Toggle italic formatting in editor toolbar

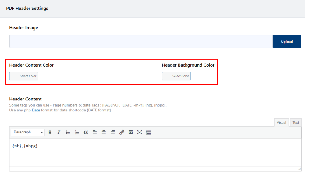pos(59,132)
